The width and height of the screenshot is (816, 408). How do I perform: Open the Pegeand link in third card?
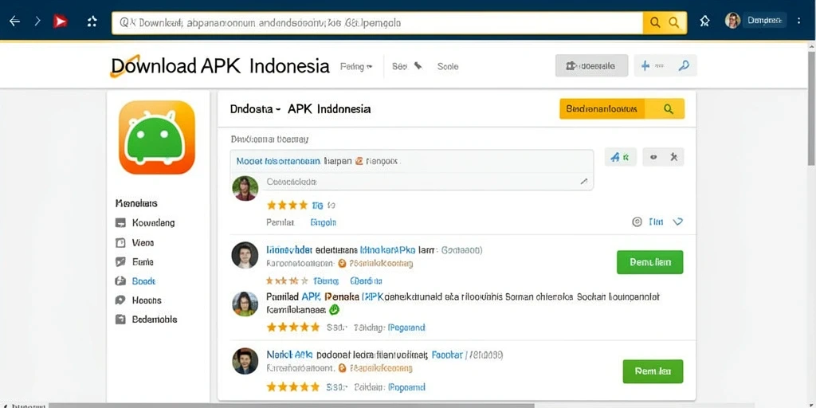click(407, 328)
